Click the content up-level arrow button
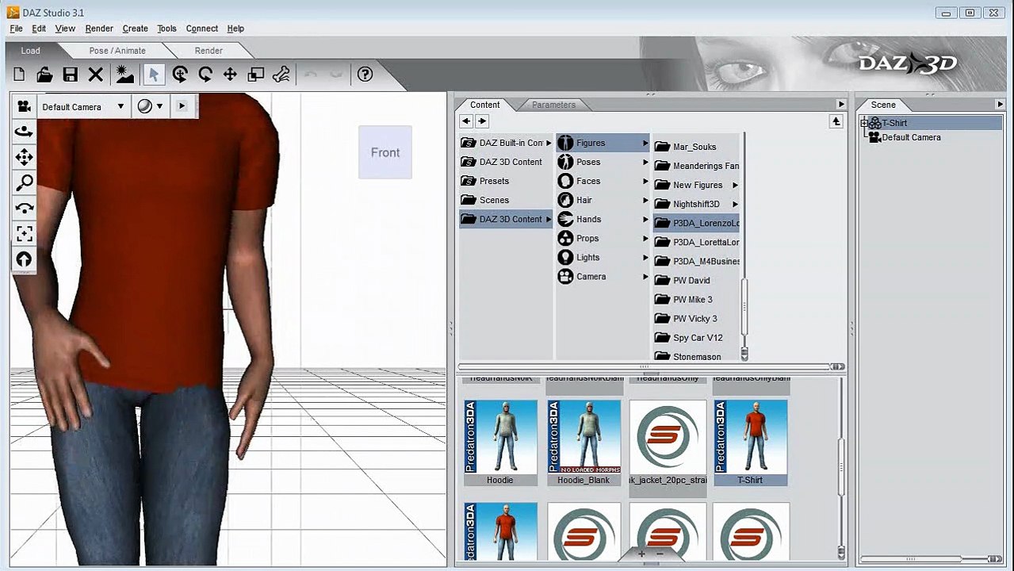This screenshot has height=571, width=1014. [836, 121]
